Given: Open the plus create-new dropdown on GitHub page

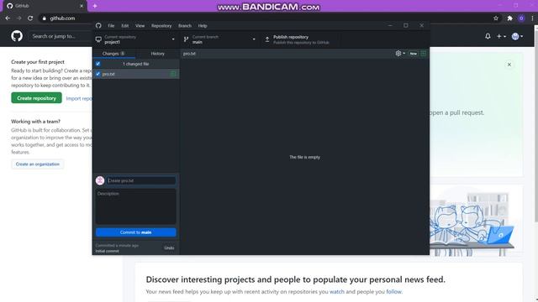Looking at the screenshot, I should [x=501, y=36].
